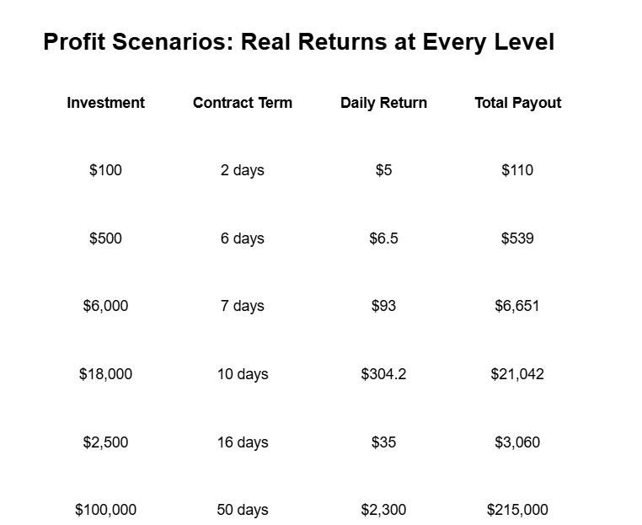
Task: Click the Total Payout column header
Action: click(x=517, y=103)
